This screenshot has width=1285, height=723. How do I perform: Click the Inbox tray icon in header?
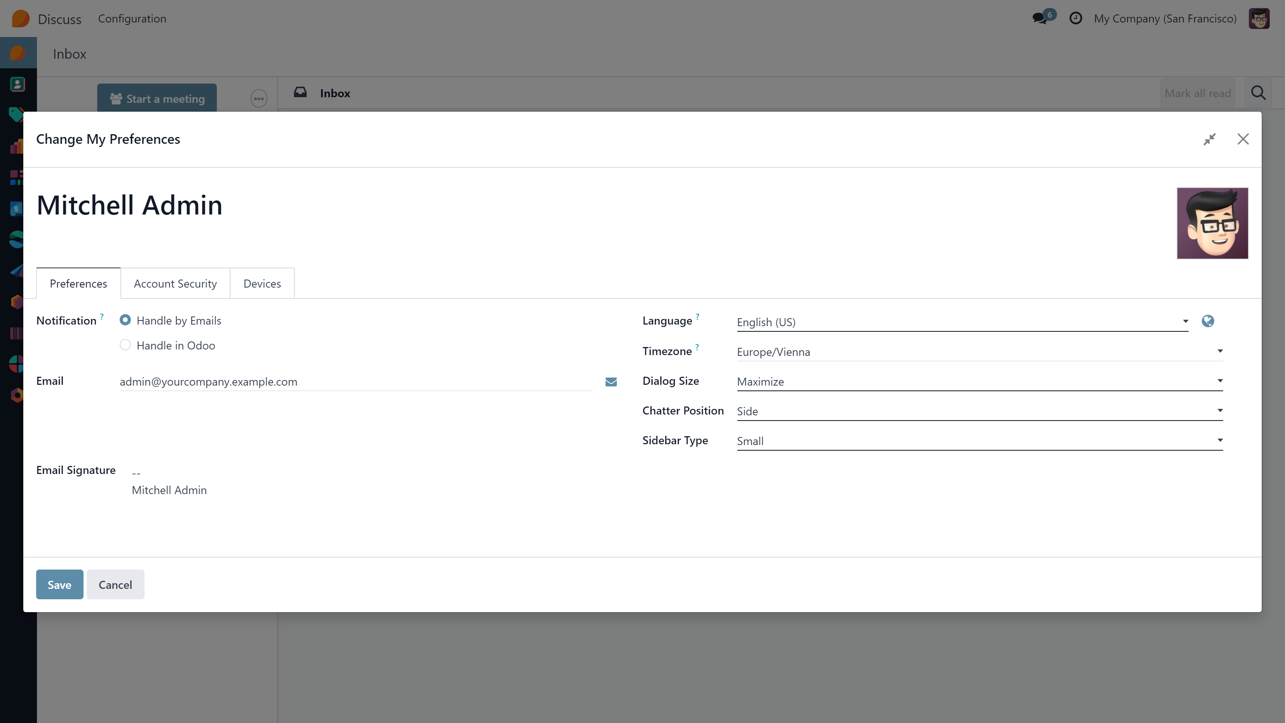click(300, 92)
